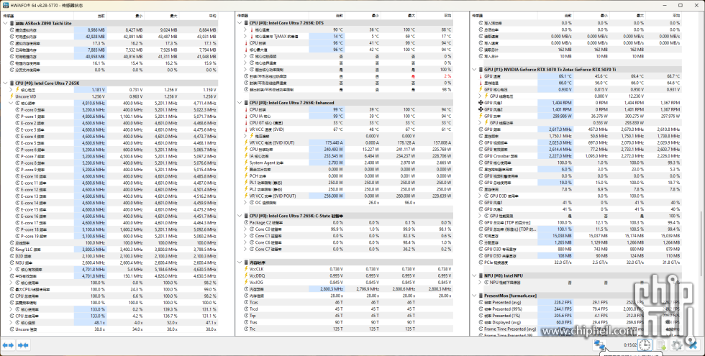Click the clock icon beside Tcas
705x356 pixels.
coord(246,303)
